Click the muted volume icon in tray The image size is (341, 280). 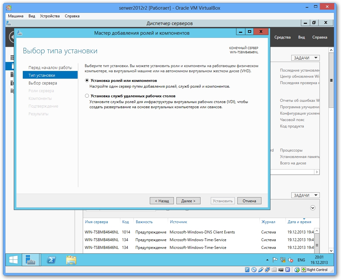(291, 260)
